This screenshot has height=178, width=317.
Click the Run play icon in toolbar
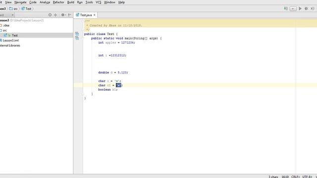coord(300,8)
